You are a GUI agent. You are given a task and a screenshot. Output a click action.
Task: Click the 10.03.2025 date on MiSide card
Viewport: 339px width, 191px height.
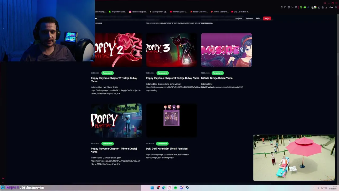[x=205, y=73]
